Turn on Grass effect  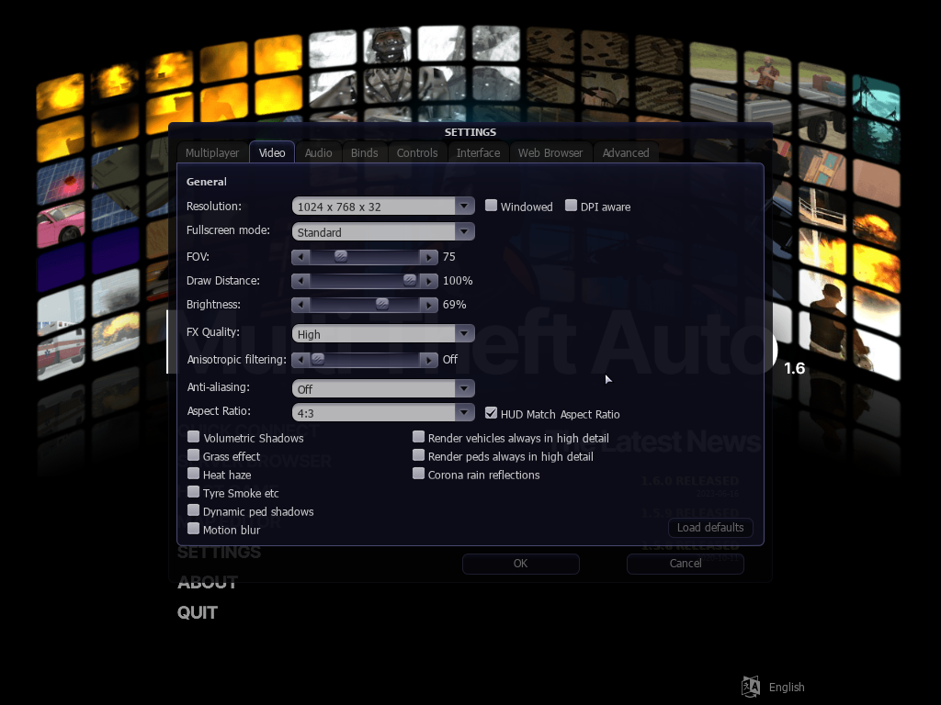coord(193,455)
